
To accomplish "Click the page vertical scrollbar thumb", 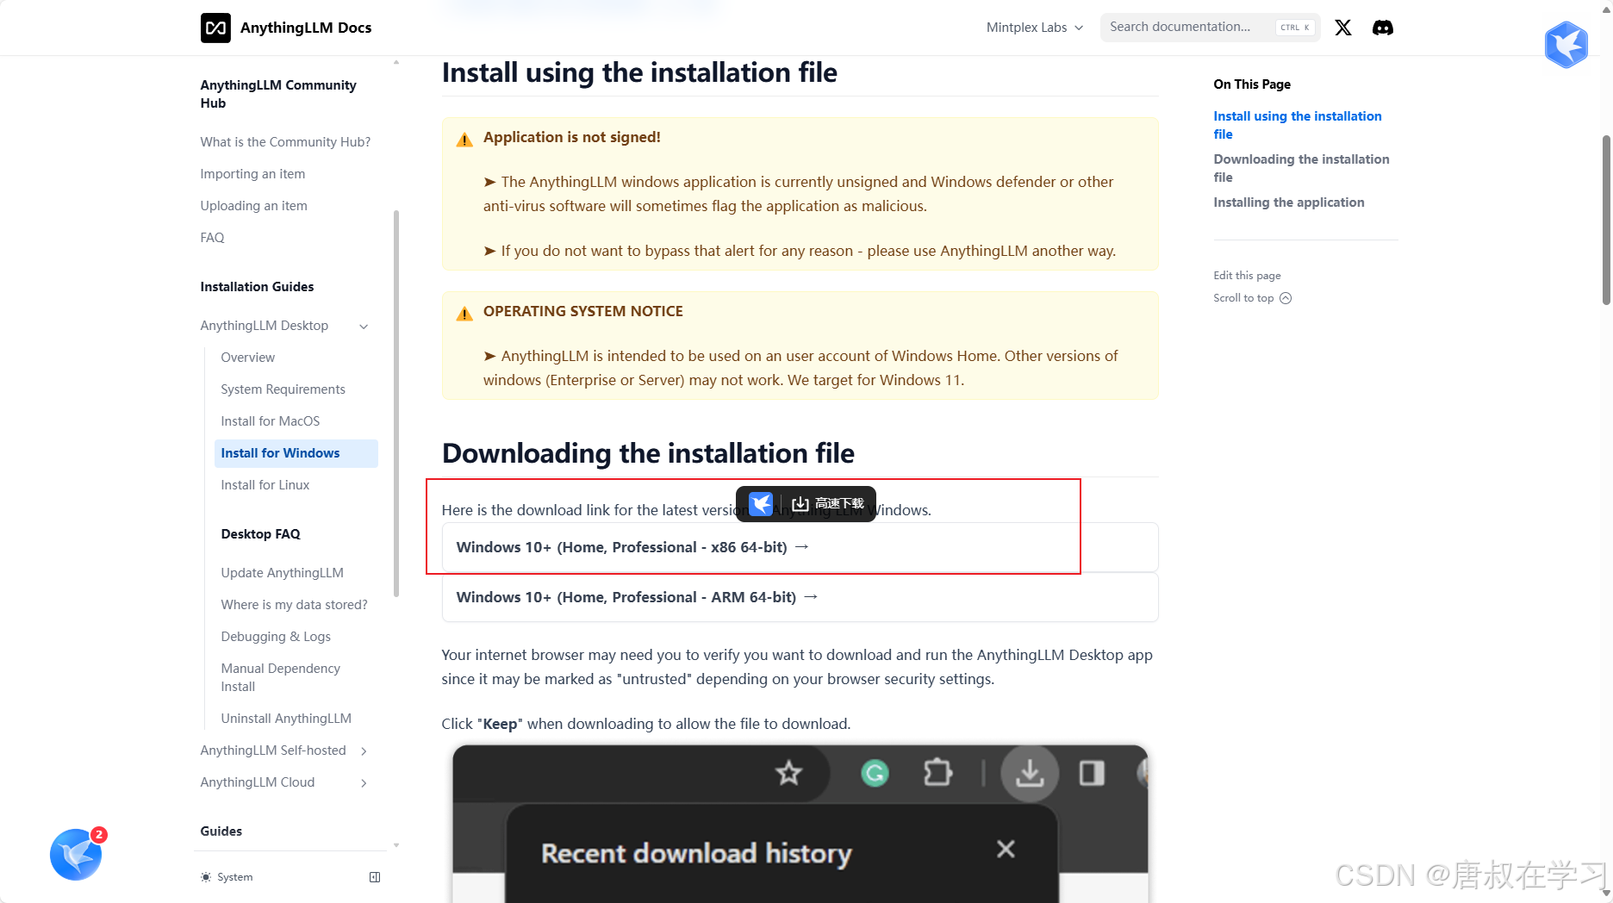I will coord(1606,220).
